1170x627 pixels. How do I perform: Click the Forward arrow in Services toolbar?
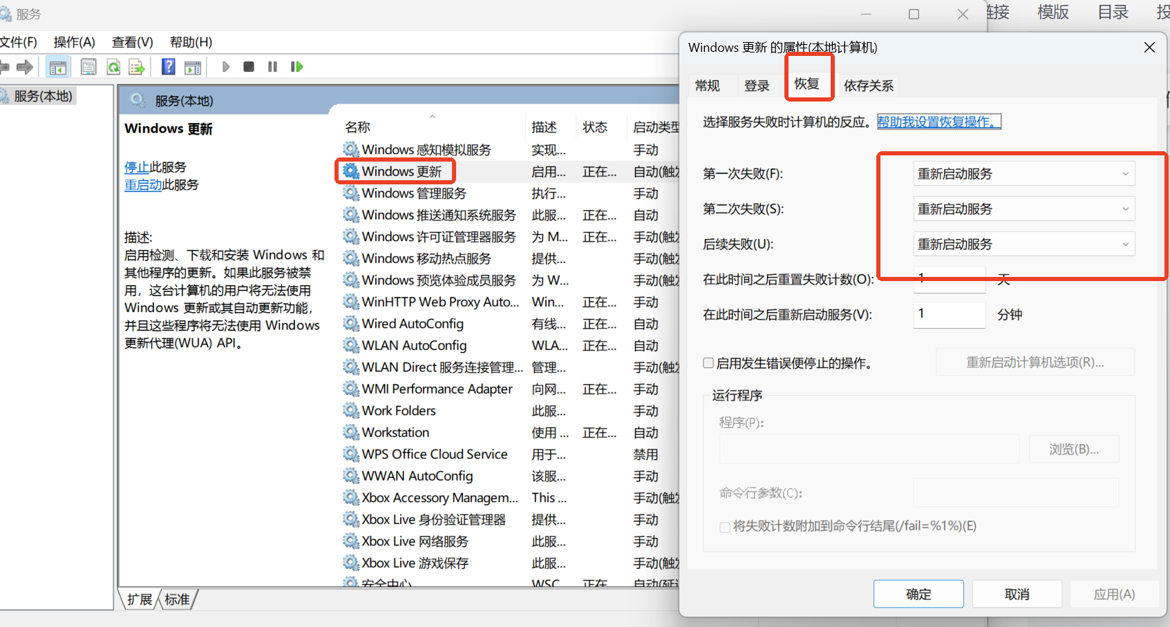(25, 67)
